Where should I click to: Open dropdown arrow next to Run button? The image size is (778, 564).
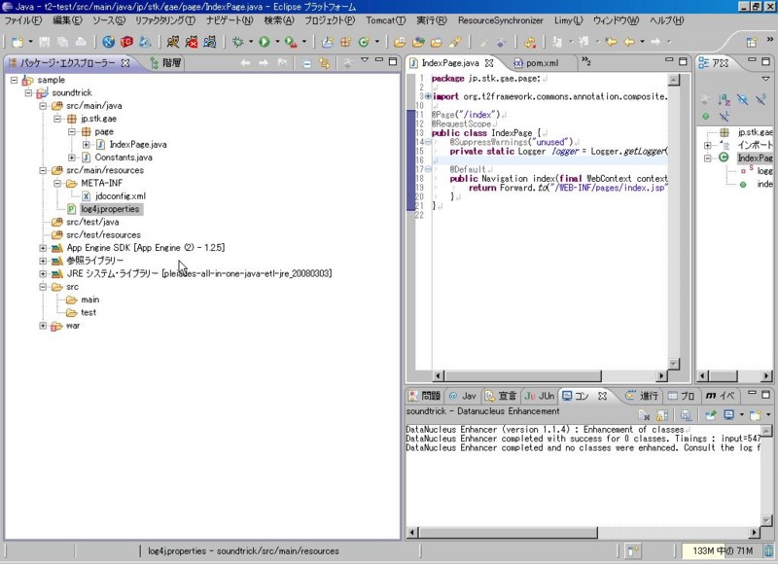277,42
